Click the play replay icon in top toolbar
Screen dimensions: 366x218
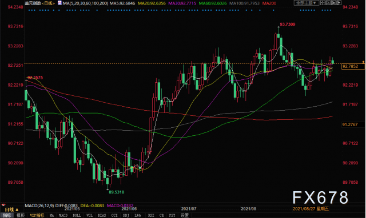point(333,3)
